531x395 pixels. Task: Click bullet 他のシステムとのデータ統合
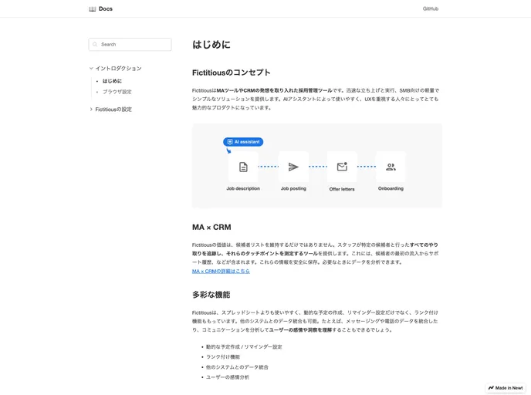point(237,367)
